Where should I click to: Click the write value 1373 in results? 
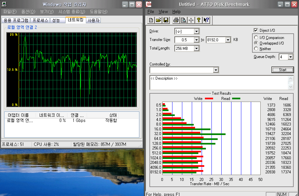click(271, 105)
